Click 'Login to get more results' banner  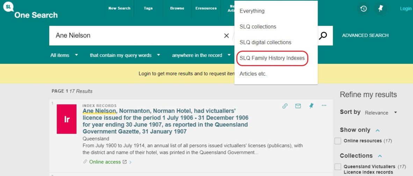[187, 74]
